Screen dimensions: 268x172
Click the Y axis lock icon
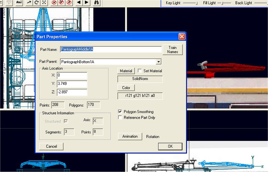pos(61,3)
